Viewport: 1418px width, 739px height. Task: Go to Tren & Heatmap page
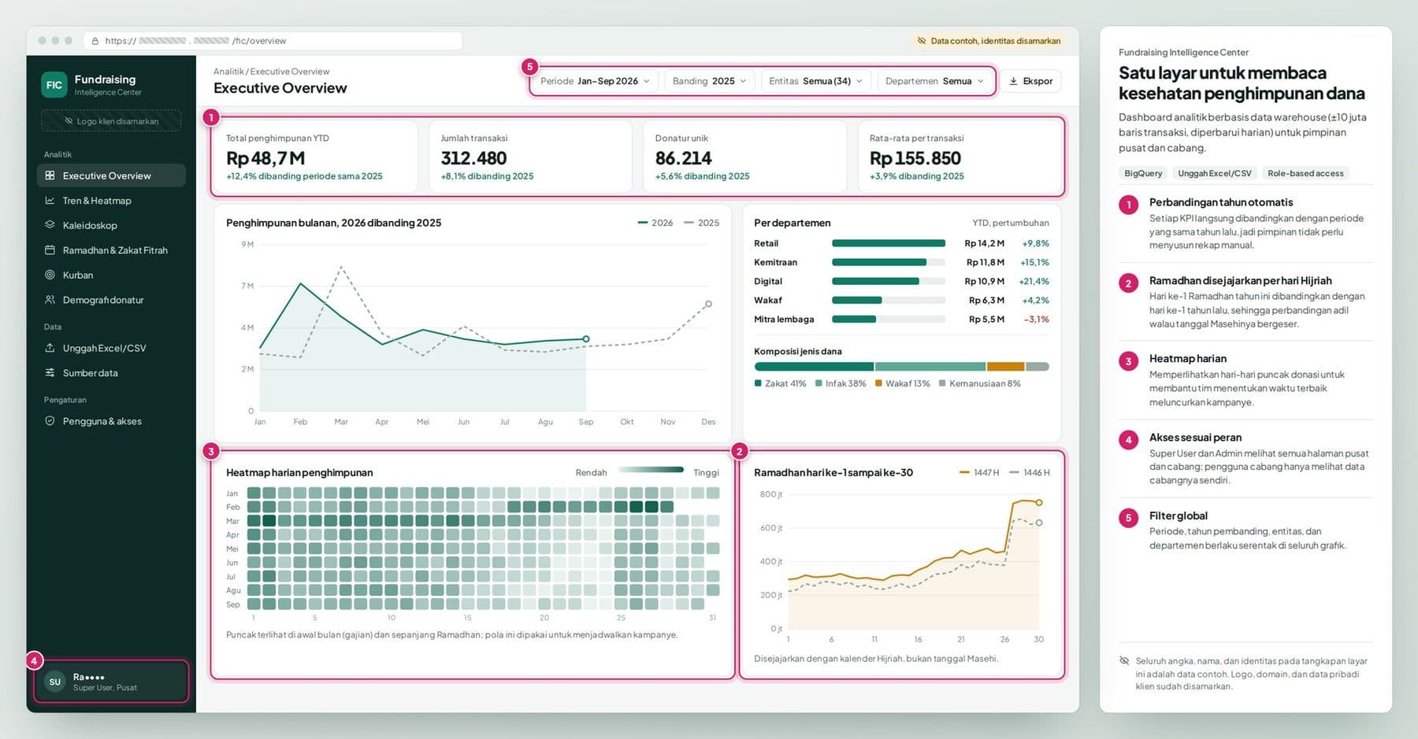(111, 201)
